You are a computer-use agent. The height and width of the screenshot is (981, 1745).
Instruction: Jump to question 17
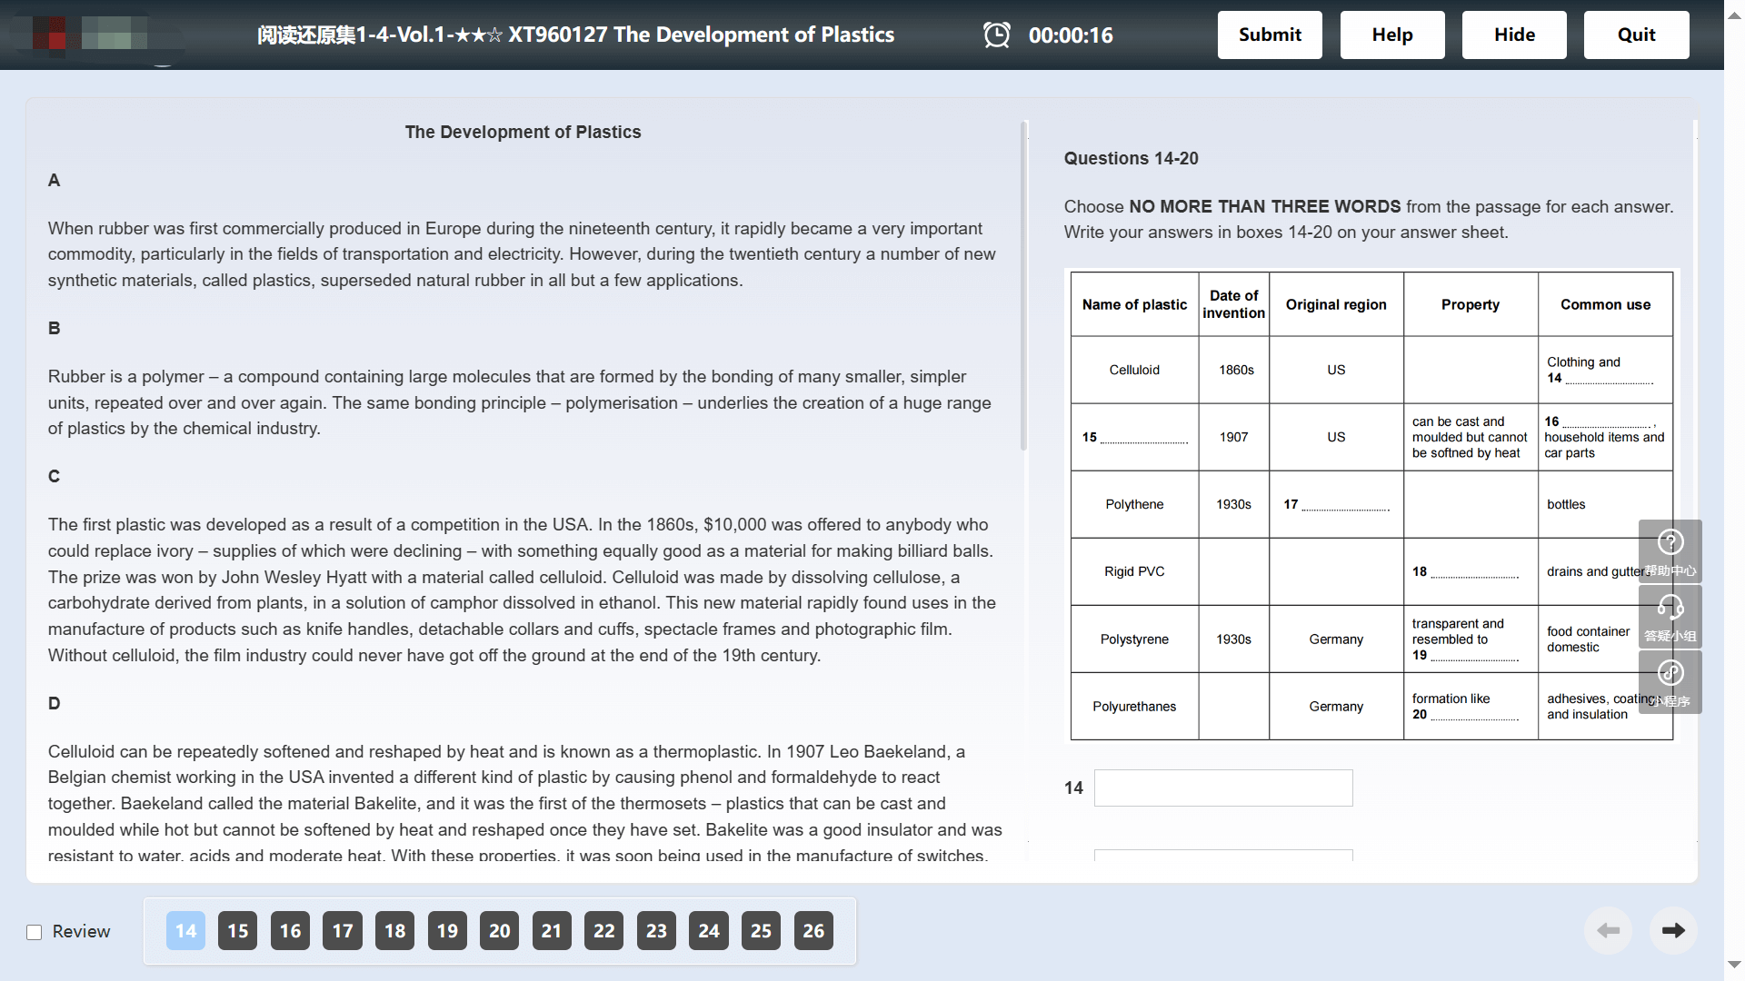tap(343, 931)
